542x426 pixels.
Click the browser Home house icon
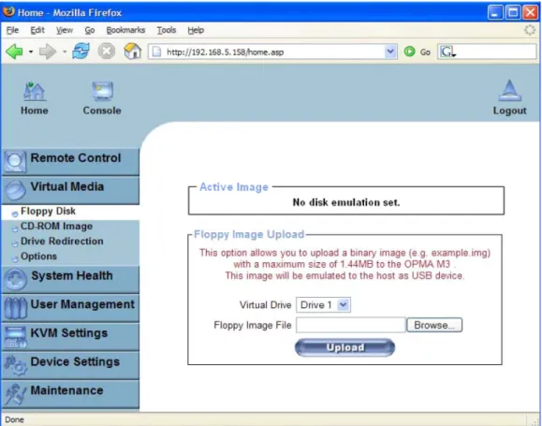tap(132, 51)
